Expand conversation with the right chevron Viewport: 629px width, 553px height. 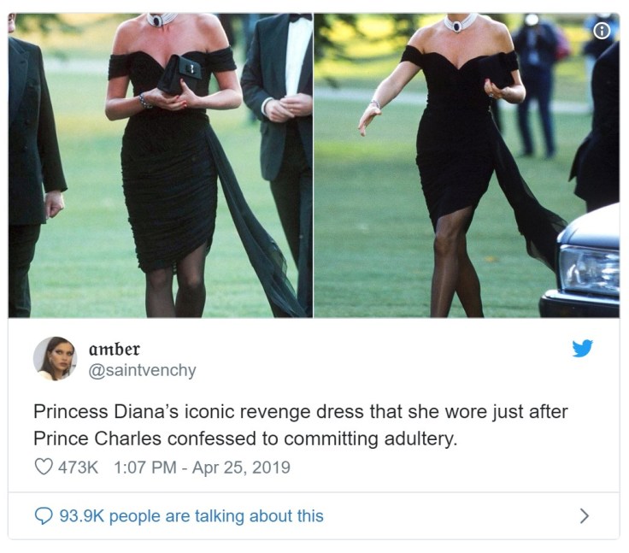(585, 515)
